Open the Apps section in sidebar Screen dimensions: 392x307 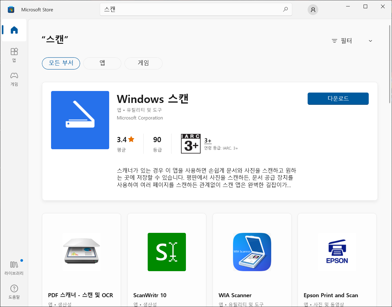pos(14,55)
